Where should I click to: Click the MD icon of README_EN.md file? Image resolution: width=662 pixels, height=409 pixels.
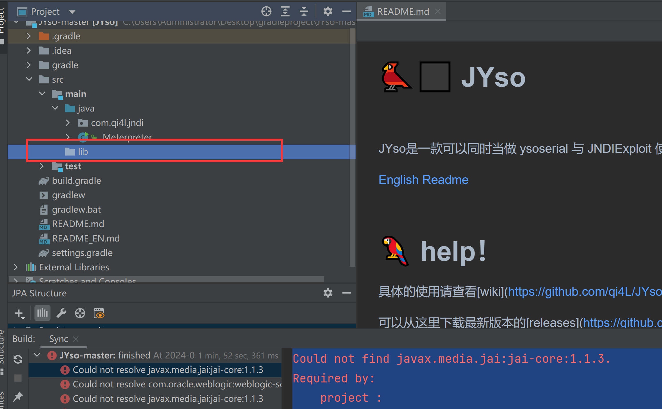tap(44, 239)
